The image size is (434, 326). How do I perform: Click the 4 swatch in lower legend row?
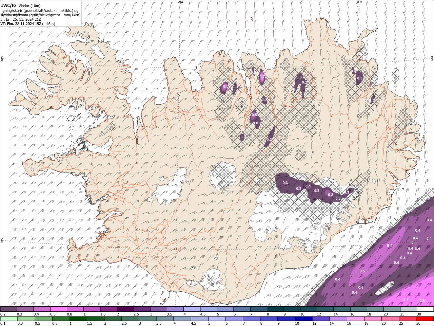click(182, 319)
